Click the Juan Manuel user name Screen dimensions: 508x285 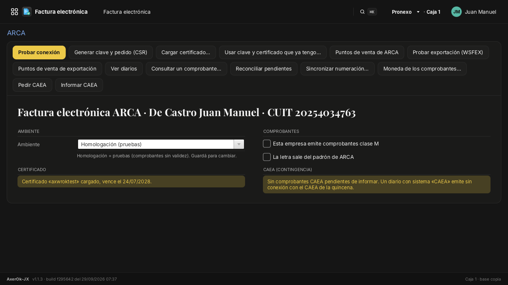[480, 12]
